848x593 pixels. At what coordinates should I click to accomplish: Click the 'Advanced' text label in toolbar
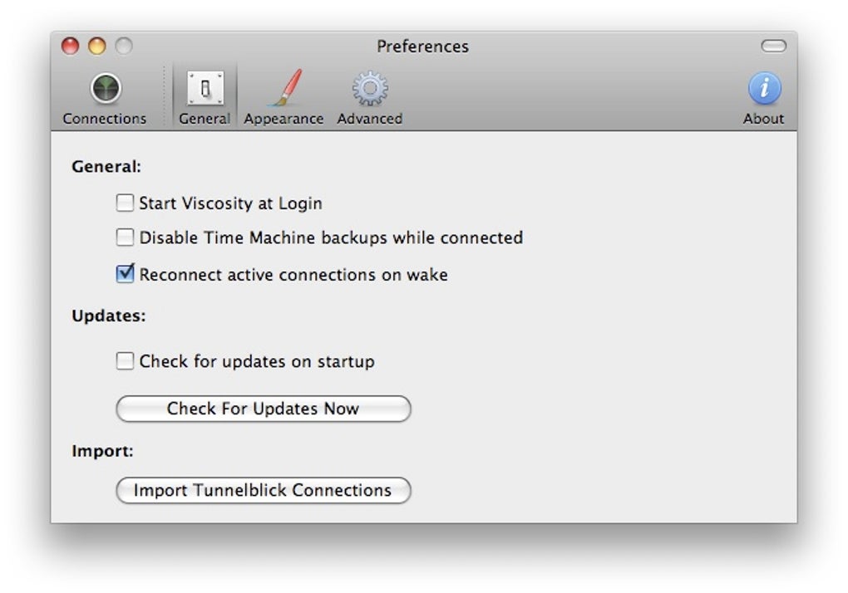point(370,119)
